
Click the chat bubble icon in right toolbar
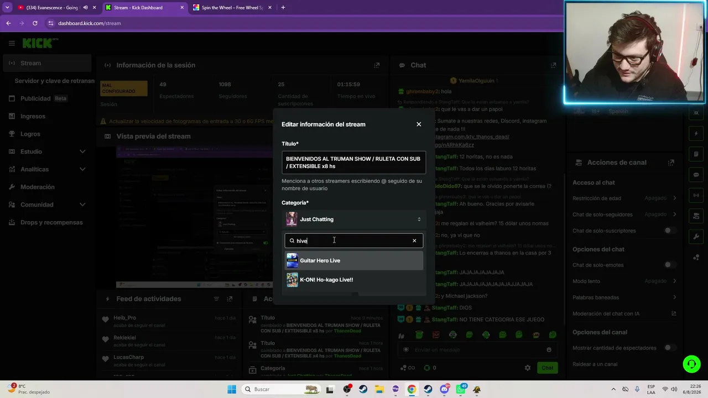[696, 175]
